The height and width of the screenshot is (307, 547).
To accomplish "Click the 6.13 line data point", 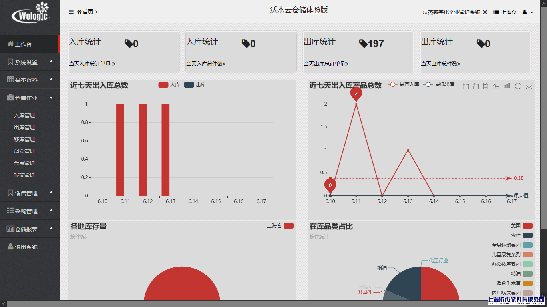I will coord(408,150).
